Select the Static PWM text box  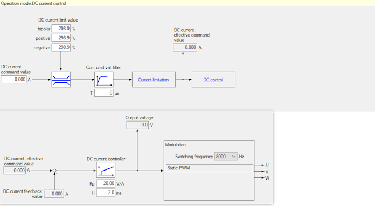210,168
